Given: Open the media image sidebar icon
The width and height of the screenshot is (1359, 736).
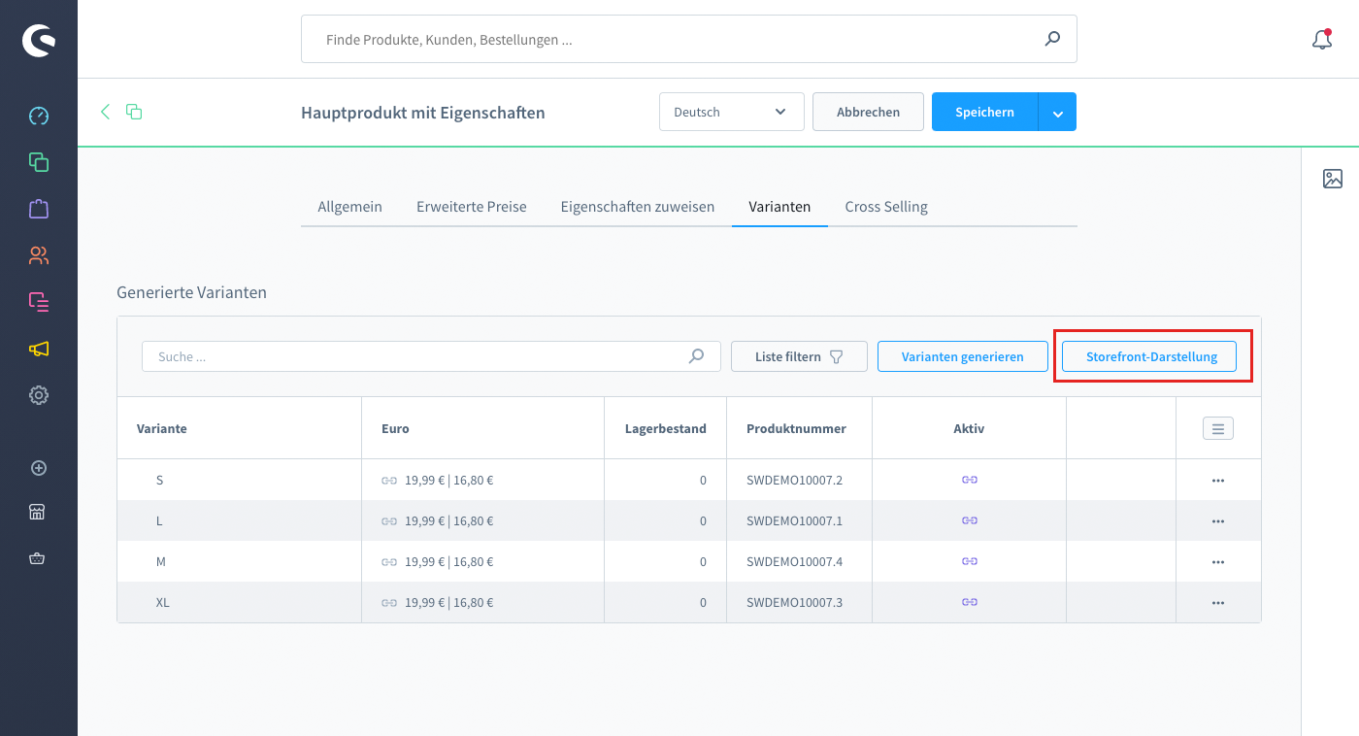Looking at the screenshot, I should click(1333, 179).
